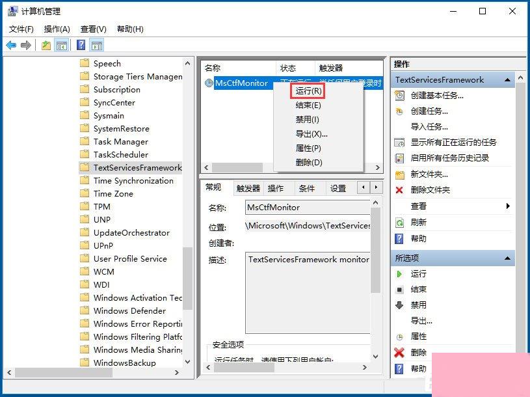Click the Help icon under TextServicesFramework section
The image size is (530, 397).
click(399, 239)
